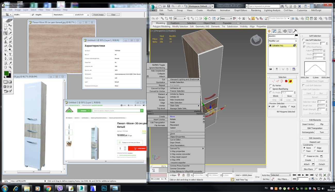Image resolution: width=335 pixels, height=192 pixels.
Task: Switch to Polygon sub-object selection mode
Action: pyautogui.click(x=286, y=81)
